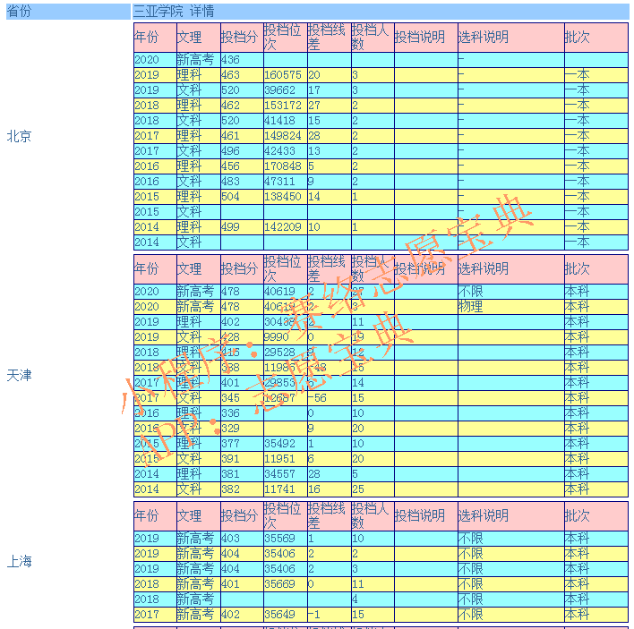The image size is (634, 629).
Task: Select the rank value 35492
Action: click(279, 444)
